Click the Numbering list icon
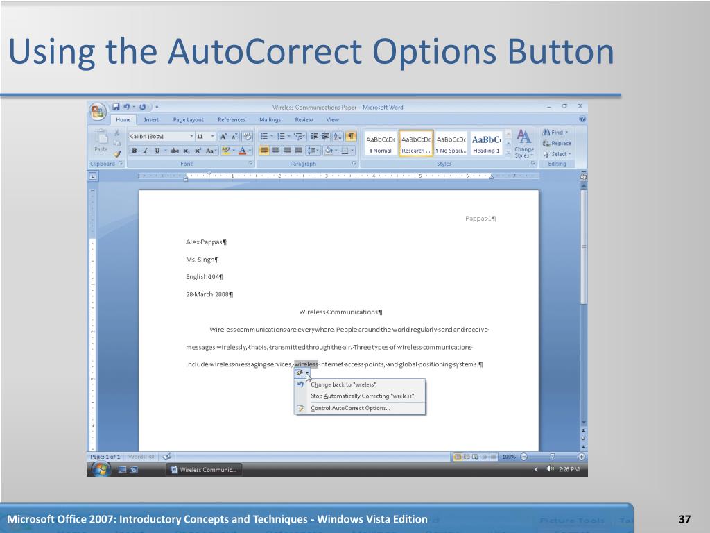Image resolution: width=710 pixels, height=533 pixels. tap(281, 137)
